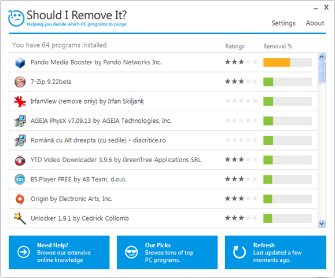
Task: Click the scroll up arrow of the list
Action: pyautogui.click(x=322, y=57)
